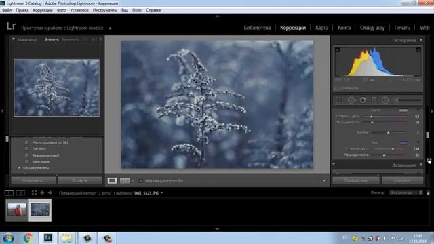Image resolution: width=434 pixels, height=244 pixels.
Task: Click Lightroom icon in Windows taskbar
Action: (x=48, y=238)
